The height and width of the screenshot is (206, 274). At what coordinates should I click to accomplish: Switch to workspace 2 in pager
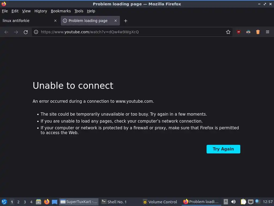pyautogui.click(x=18, y=202)
